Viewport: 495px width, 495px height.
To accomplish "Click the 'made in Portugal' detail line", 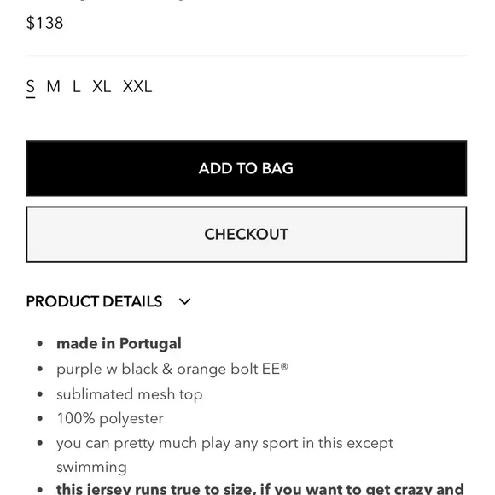I will (119, 343).
